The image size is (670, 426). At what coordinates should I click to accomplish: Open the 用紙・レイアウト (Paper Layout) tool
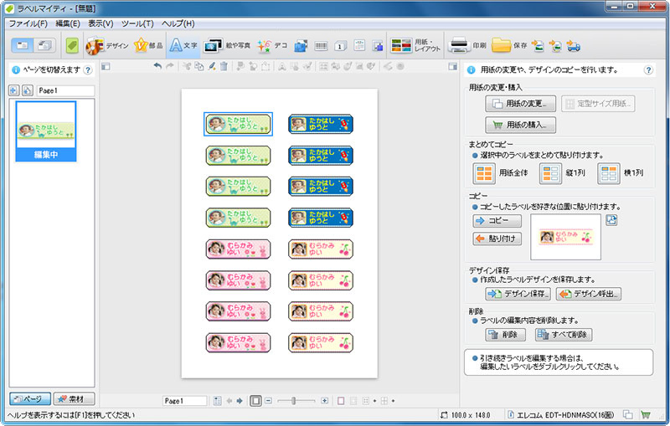point(402,45)
